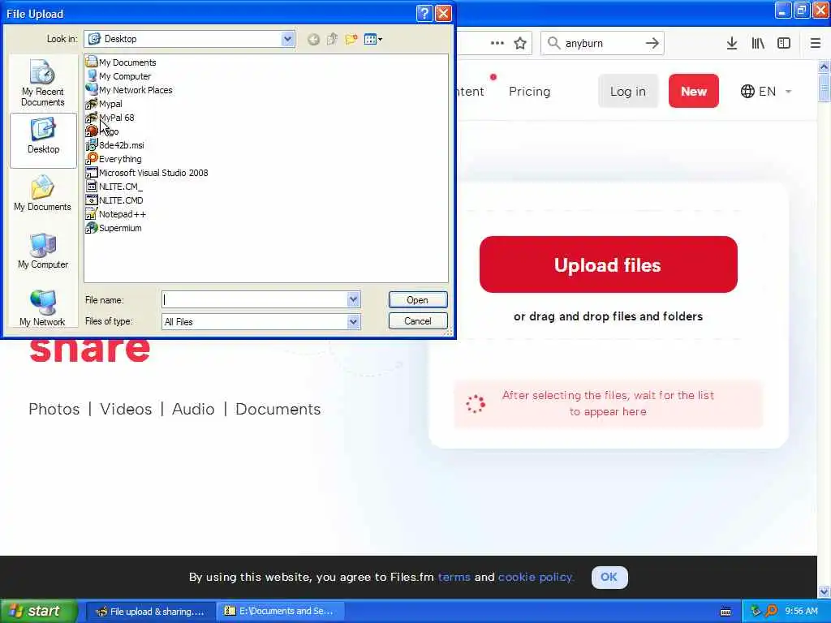Open the cookie policy link
The width and height of the screenshot is (831, 623).
pos(536,577)
